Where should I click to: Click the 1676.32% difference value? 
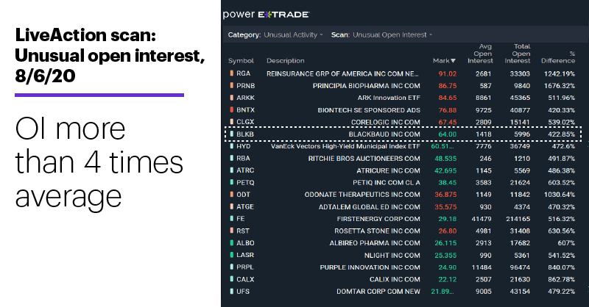(560, 86)
